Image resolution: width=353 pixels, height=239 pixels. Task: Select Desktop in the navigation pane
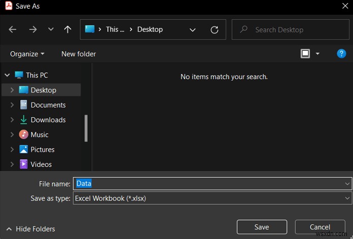[41, 90]
